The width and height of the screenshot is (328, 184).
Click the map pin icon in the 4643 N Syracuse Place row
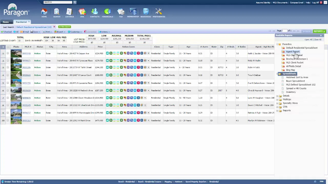125,61
